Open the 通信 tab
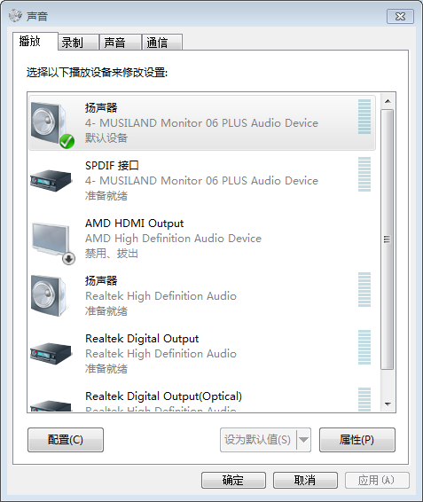Screen dimensions: 423x502 [162, 43]
